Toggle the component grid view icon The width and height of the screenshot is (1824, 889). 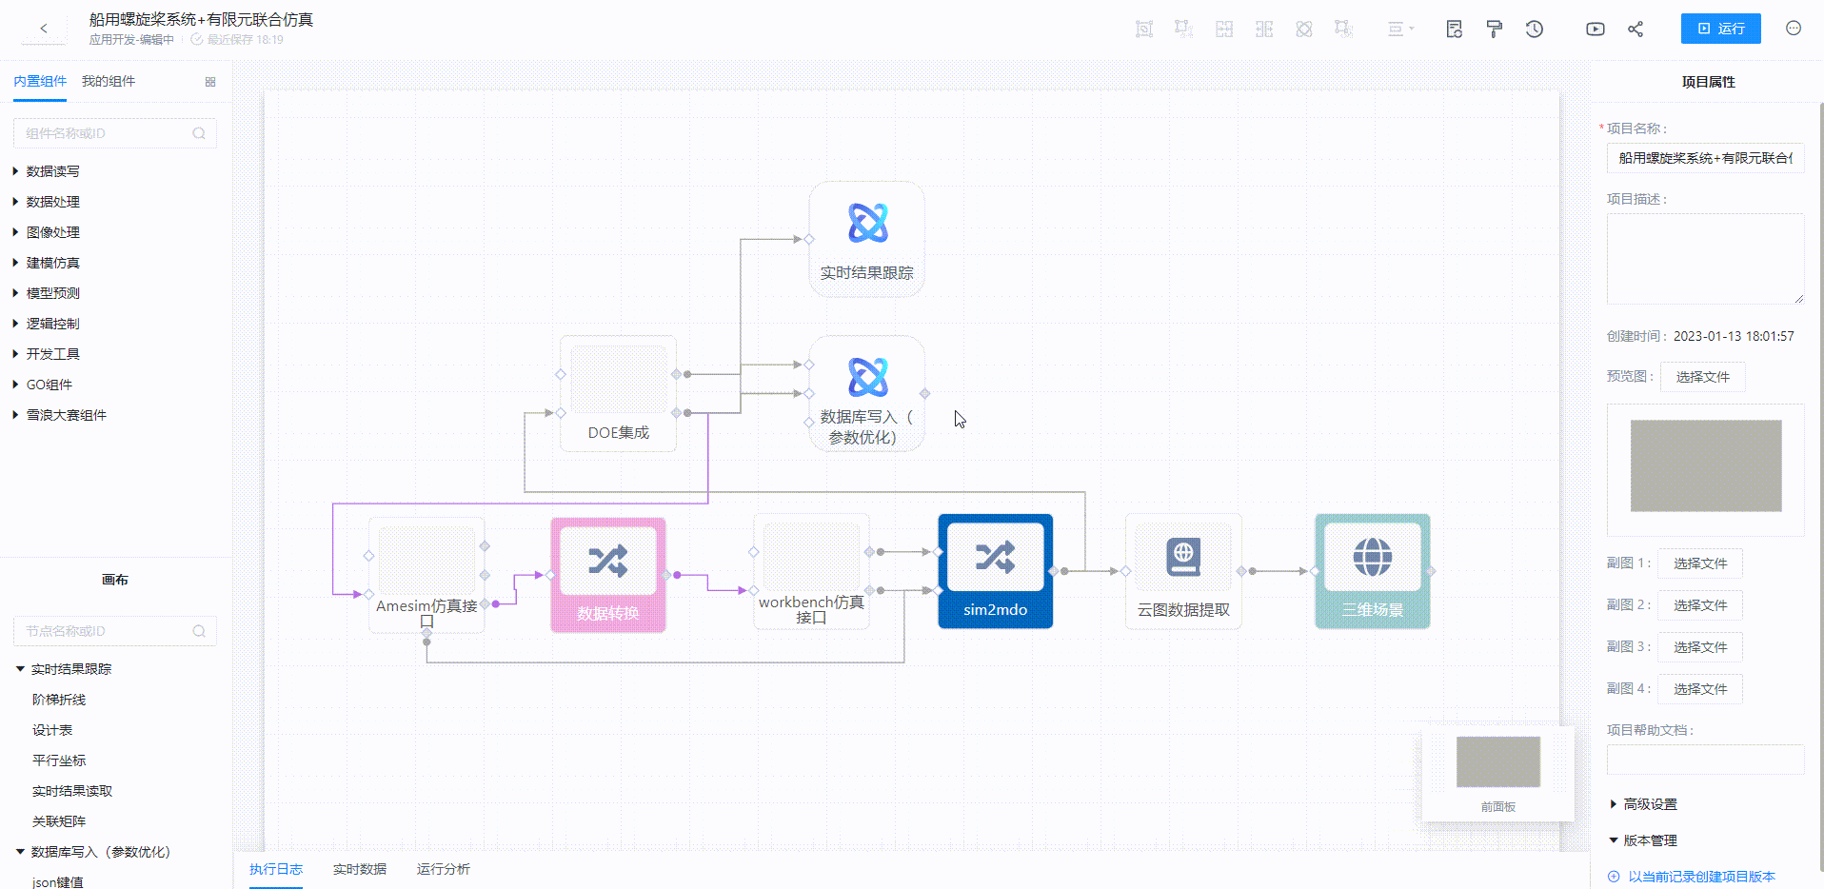[x=210, y=82]
